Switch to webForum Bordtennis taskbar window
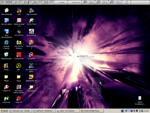Viewport: 150px width, 113px height. pyautogui.click(x=44, y=111)
